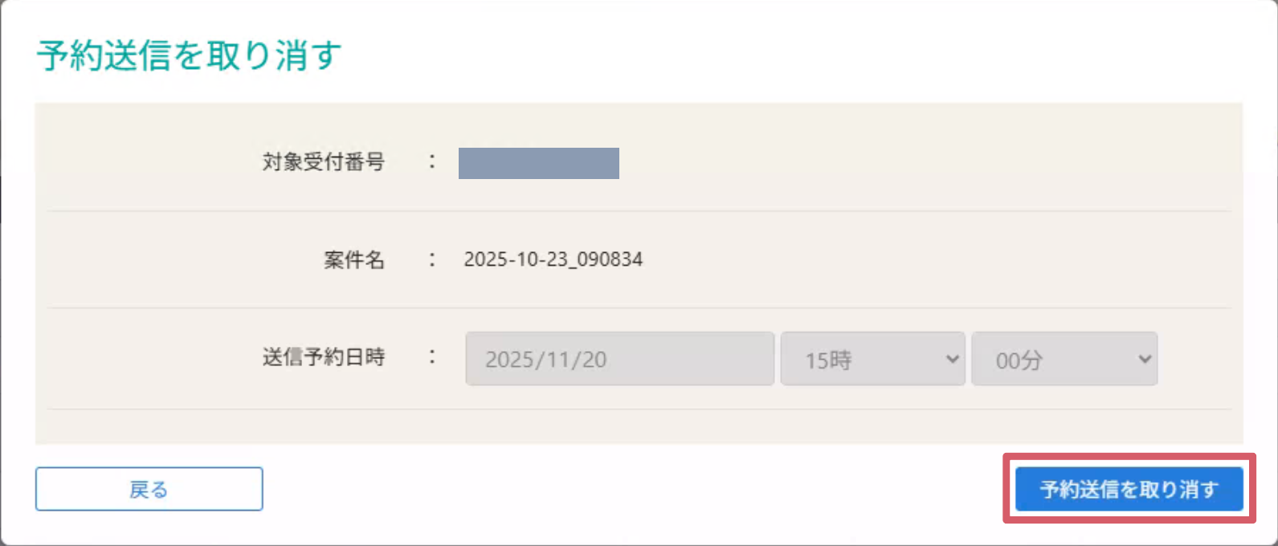Viewport: 1278px width, 546px height.
Task: Click the colon after 対象受付番号
Action: coord(432,161)
